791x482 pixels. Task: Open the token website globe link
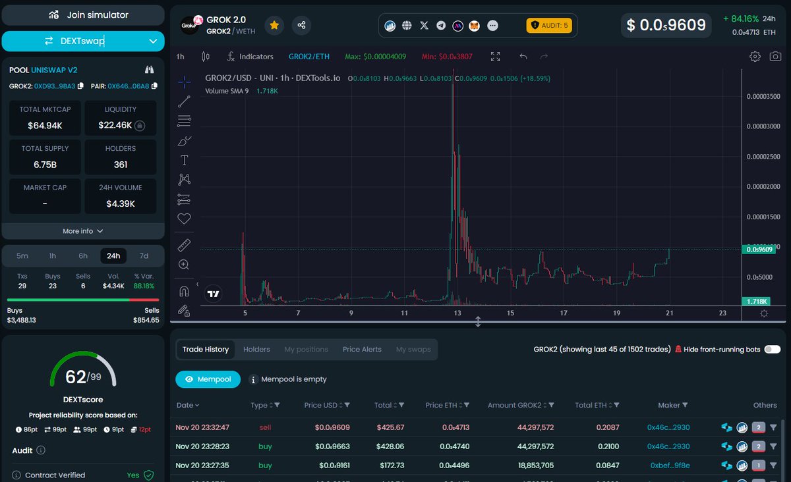(407, 26)
